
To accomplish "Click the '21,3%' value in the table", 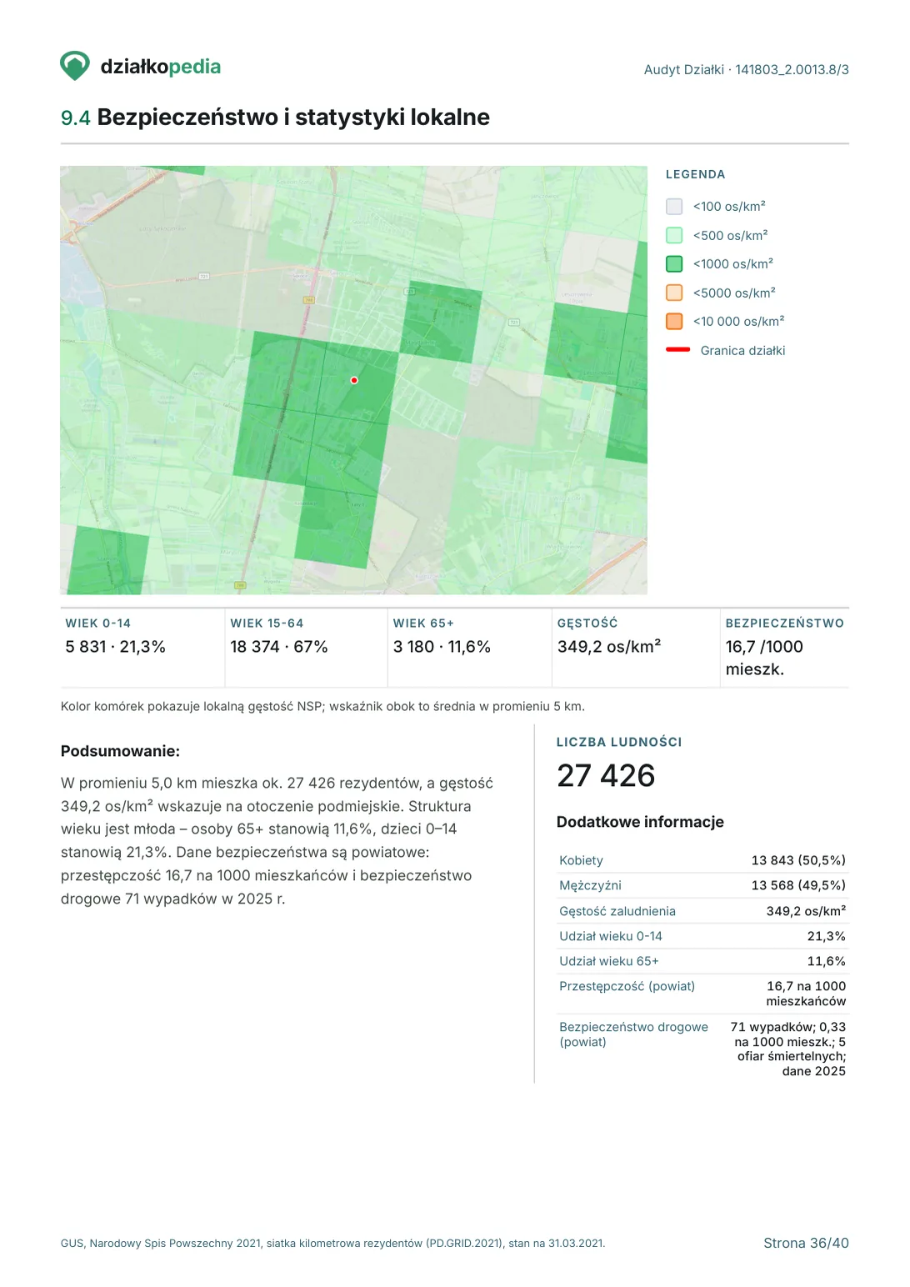I will point(826,936).
